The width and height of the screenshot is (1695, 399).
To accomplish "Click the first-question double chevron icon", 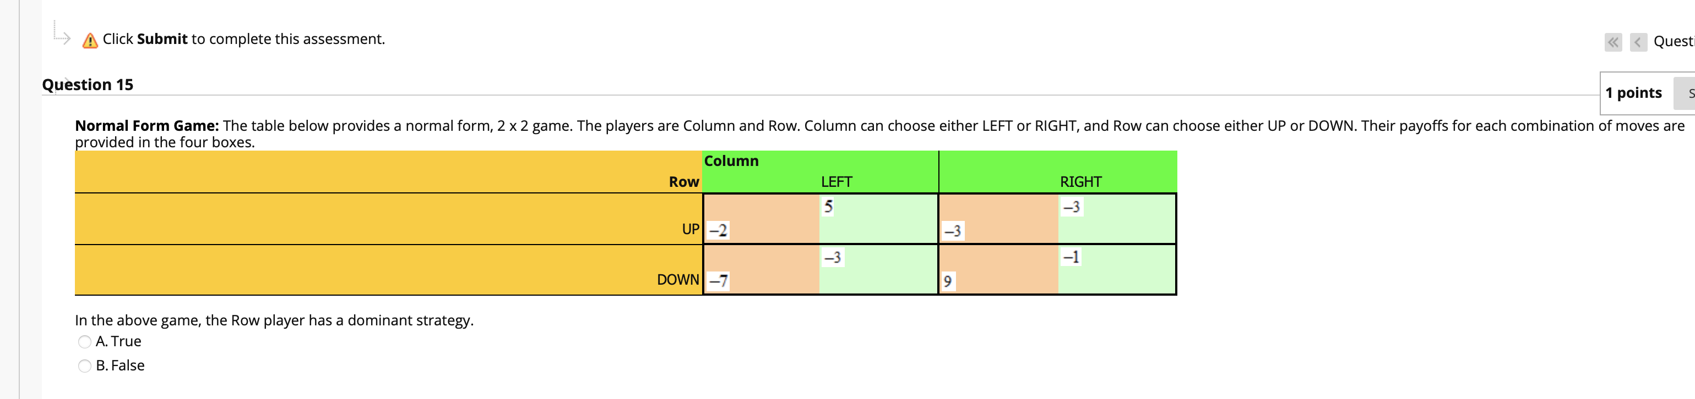I will tap(1613, 43).
